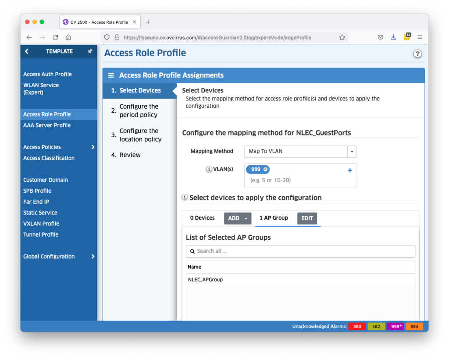Expand Global Configuration submenu
449x359 pixels.
93,256
